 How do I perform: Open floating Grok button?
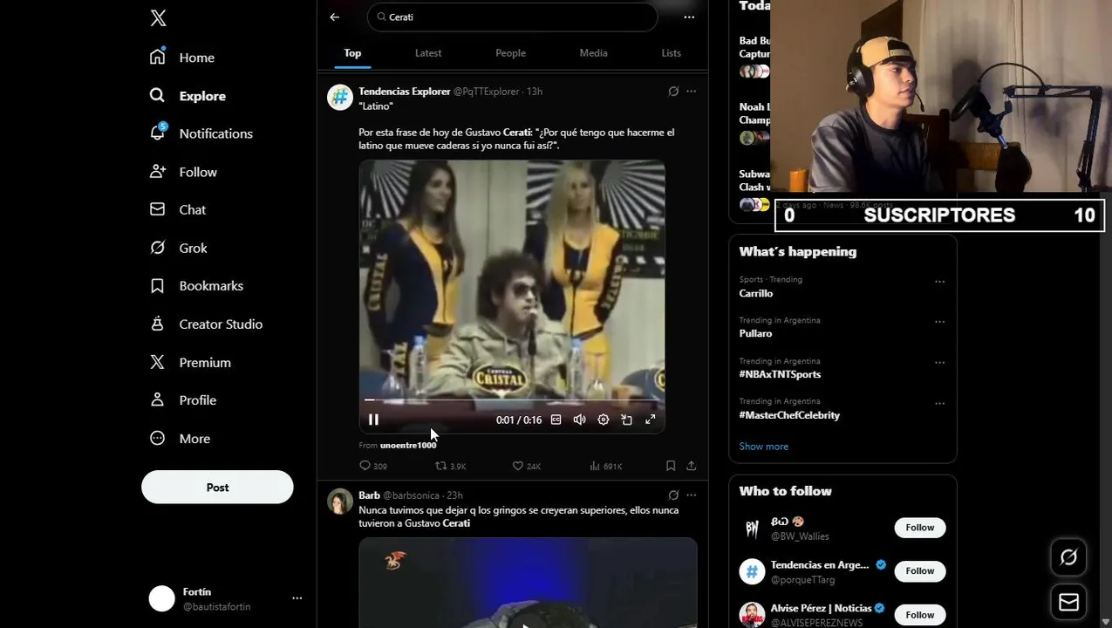1068,557
